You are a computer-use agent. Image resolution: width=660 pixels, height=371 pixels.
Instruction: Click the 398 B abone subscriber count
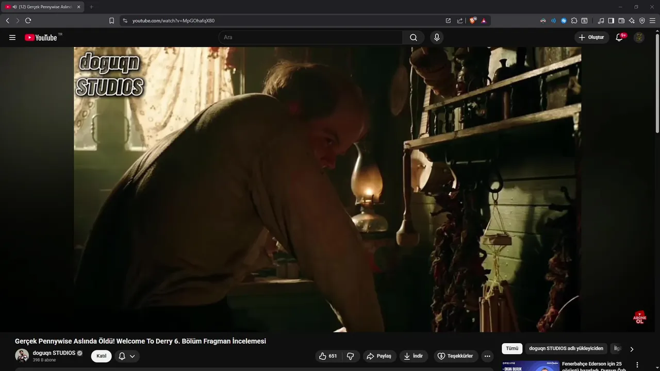(44, 360)
